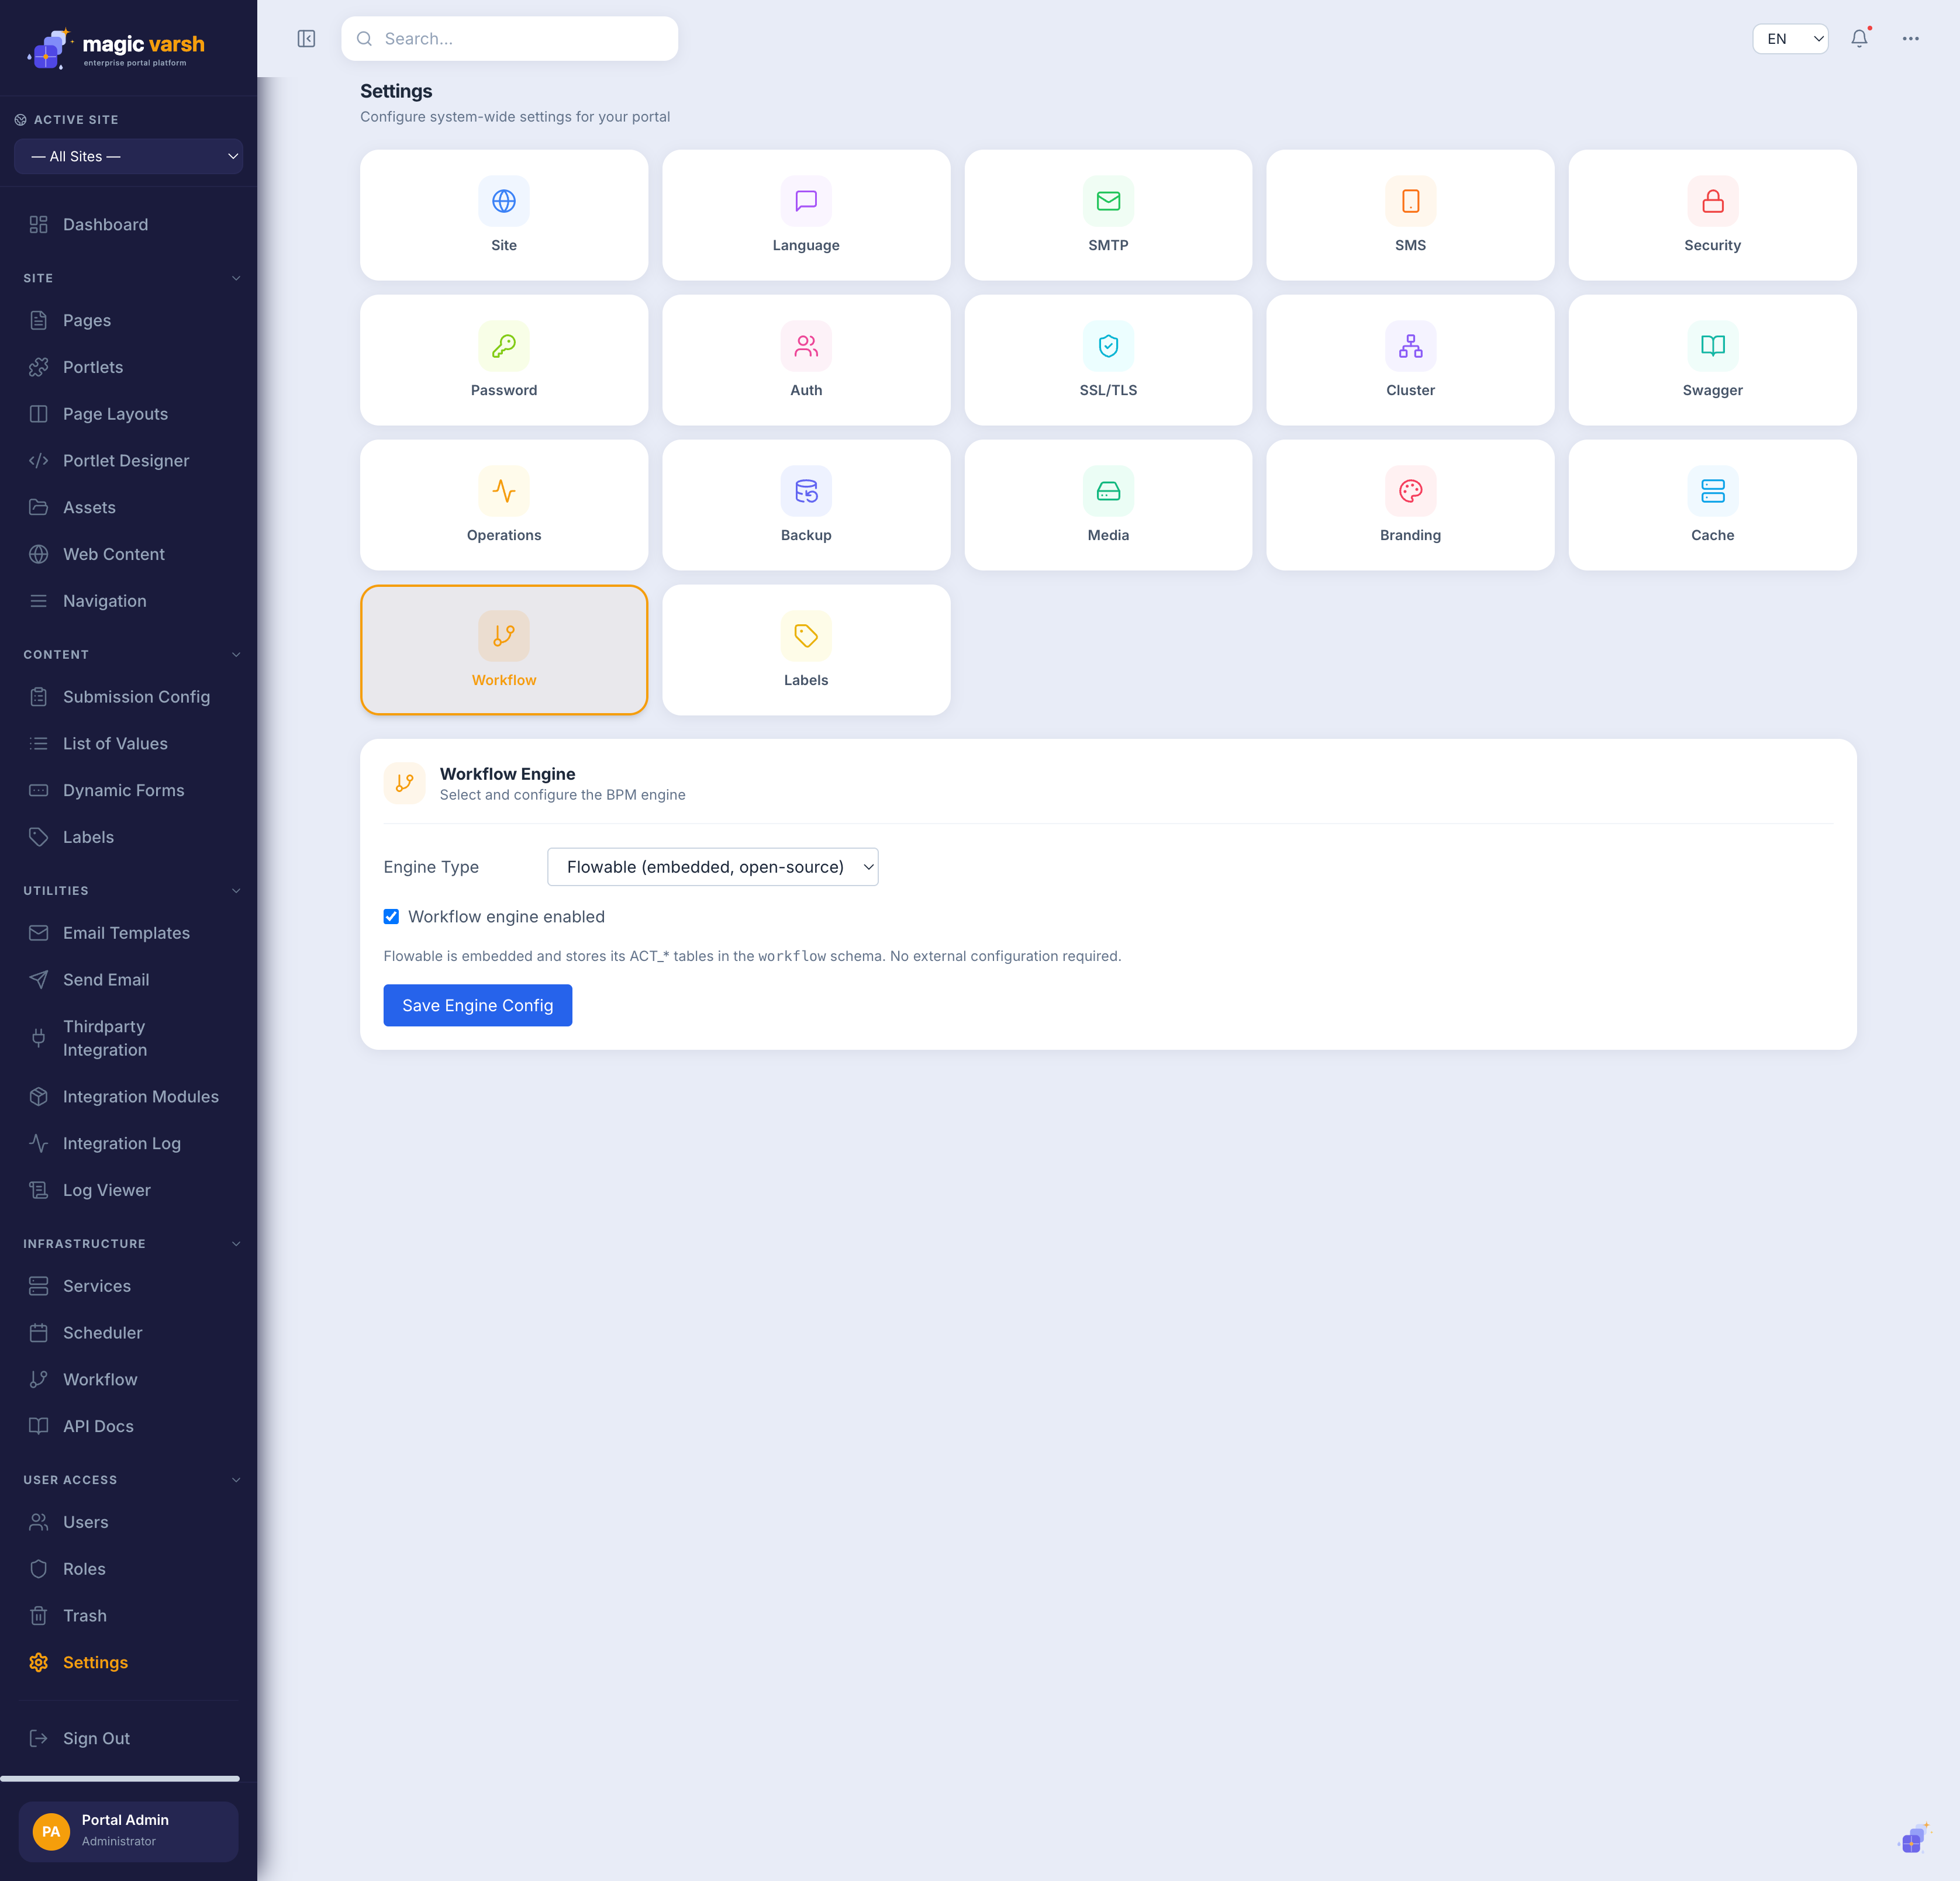Open the three-dot more options menu
Screen dimensions: 1960x1881
pos(1910,39)
